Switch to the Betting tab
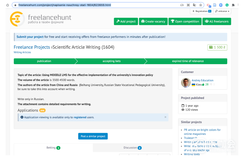The height and width of the screenshot is (159, 243). (53, 148)
